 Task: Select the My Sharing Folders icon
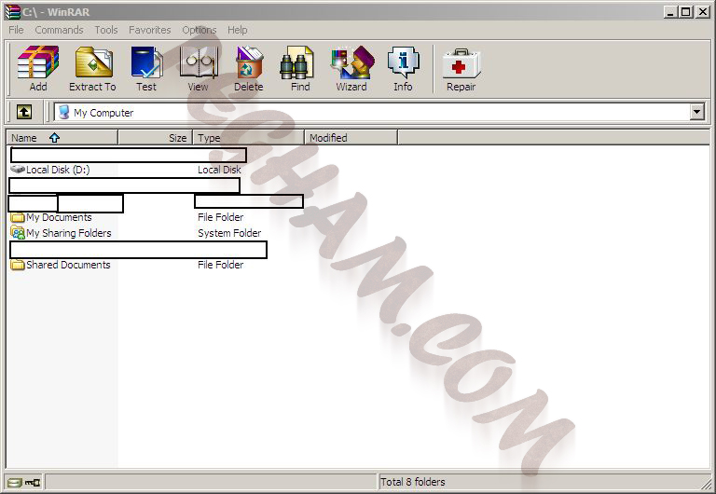[x=18, y=233]
